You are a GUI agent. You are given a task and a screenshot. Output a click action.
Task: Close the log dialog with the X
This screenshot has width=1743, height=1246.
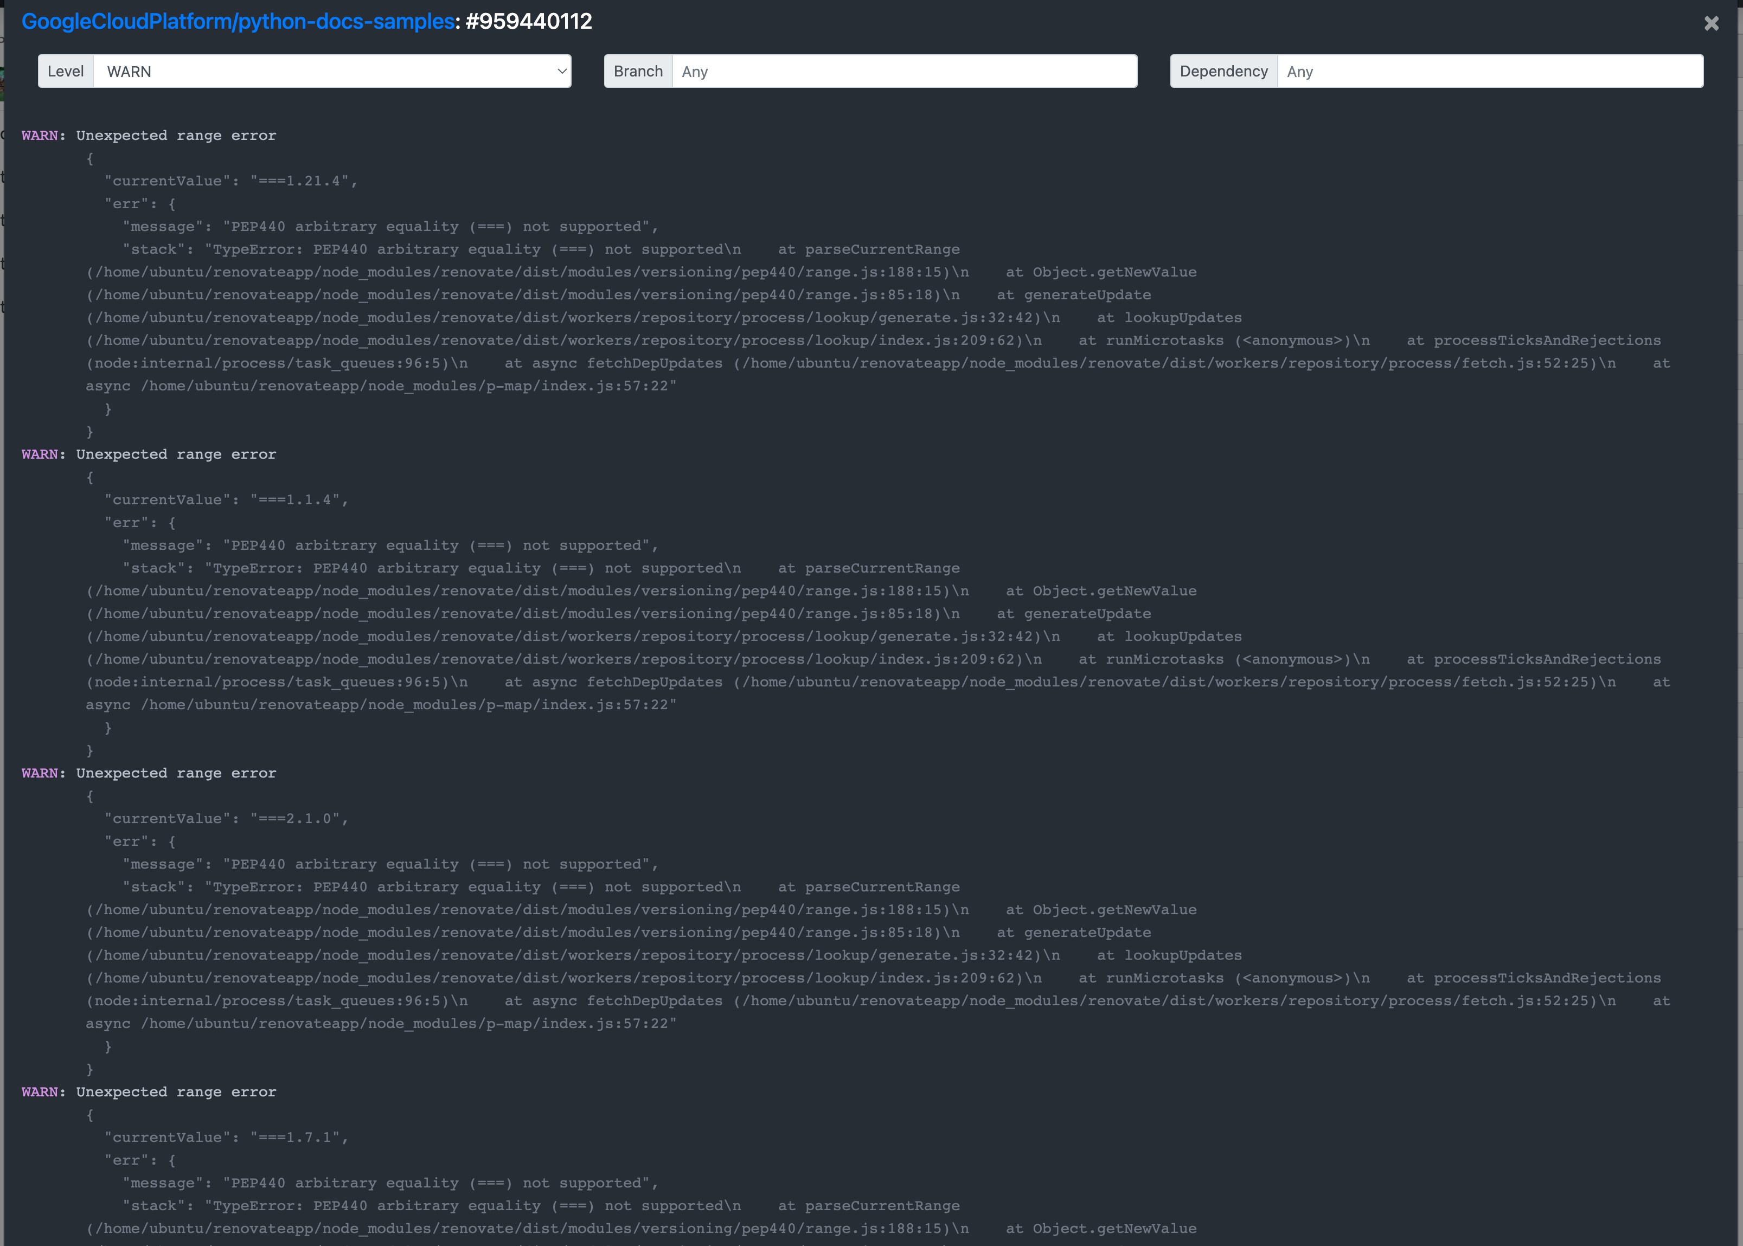[x=1711, y=23]
